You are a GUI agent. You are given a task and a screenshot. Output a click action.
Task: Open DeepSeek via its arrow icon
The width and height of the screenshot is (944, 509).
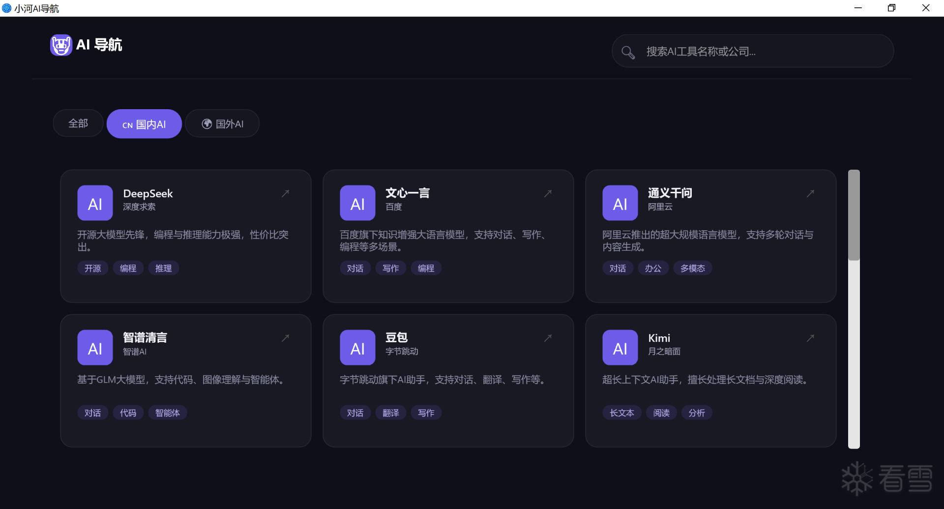click(285, 193)
